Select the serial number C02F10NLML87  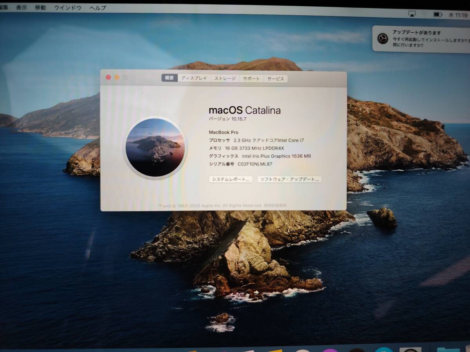point(255,164)
